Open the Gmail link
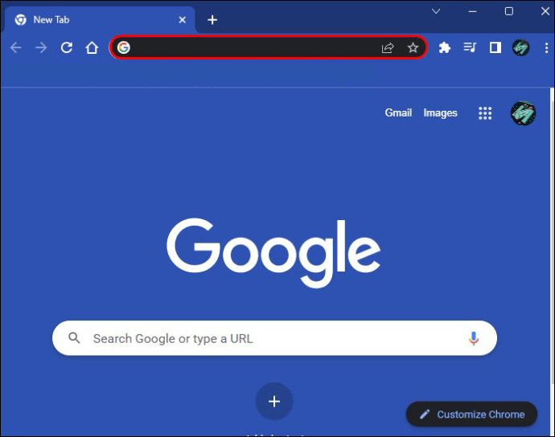Screen dimensions: 555x437 398,112
